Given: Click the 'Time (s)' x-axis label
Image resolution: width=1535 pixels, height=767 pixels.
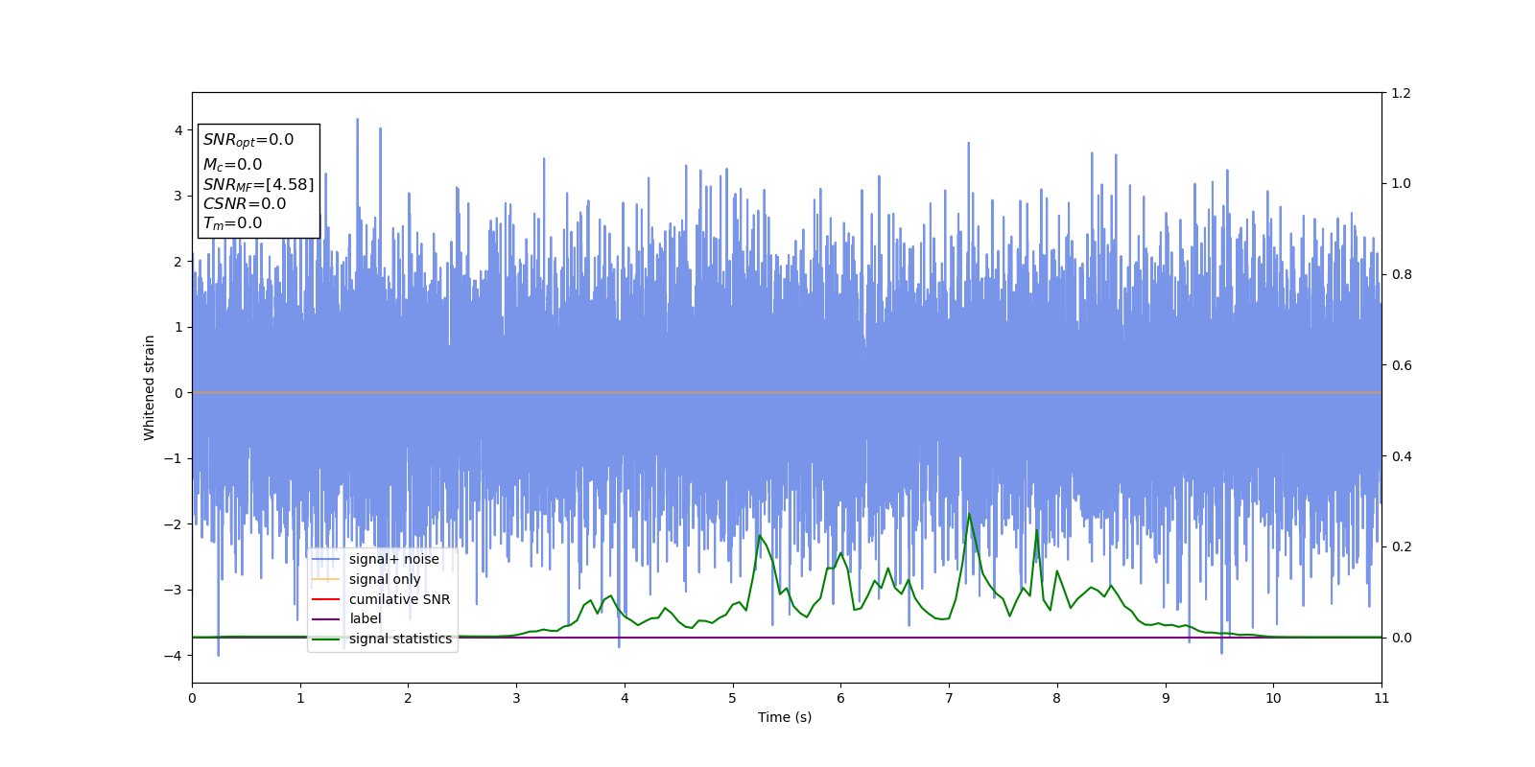Looking at the screenshot, I should coord(785,717).
